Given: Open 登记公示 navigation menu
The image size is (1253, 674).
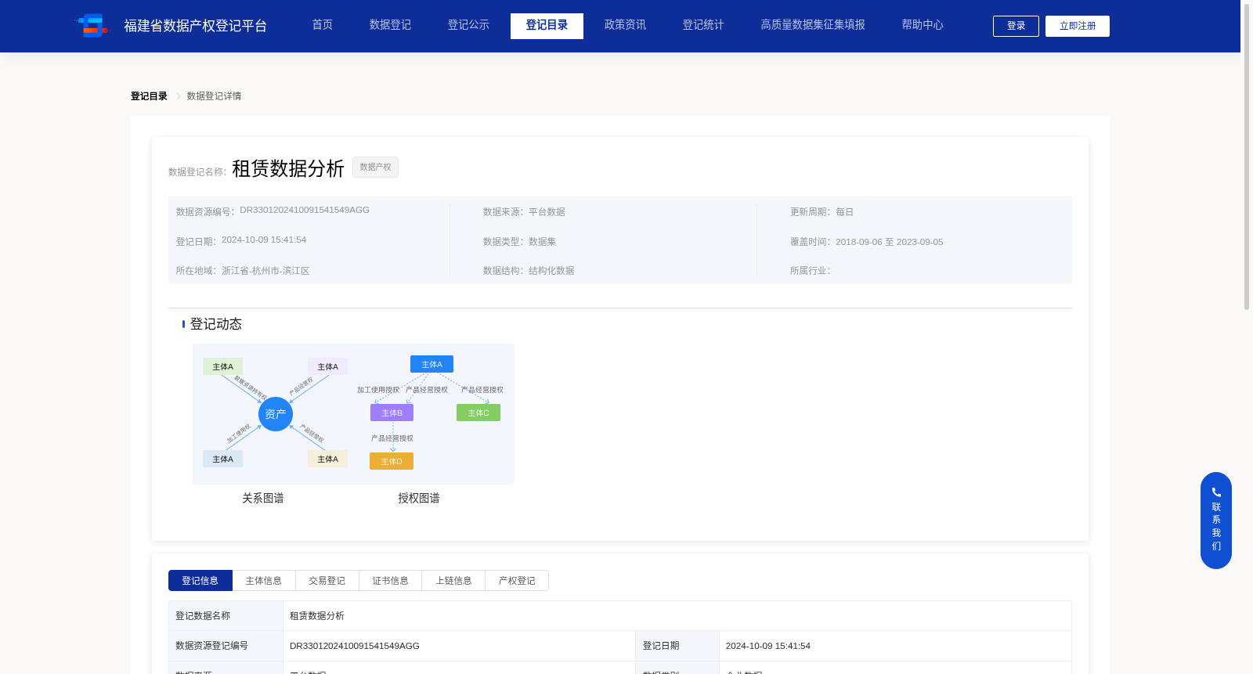Looking at the screenshot, I should [x=468, y=25].
